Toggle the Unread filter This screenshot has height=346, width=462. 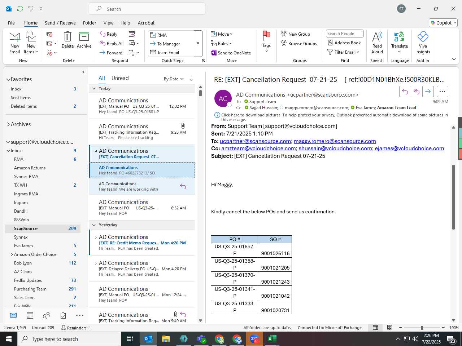120,78
